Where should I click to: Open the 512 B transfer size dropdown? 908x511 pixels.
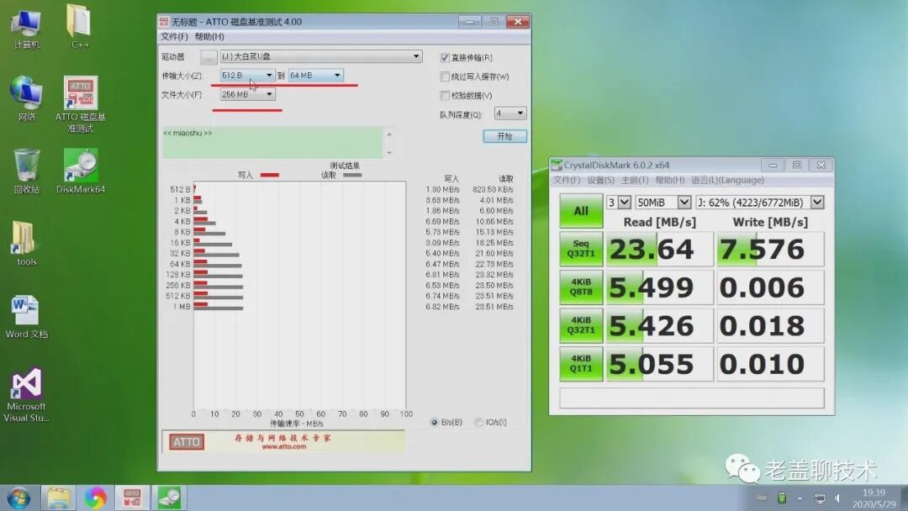click(247, 76)
